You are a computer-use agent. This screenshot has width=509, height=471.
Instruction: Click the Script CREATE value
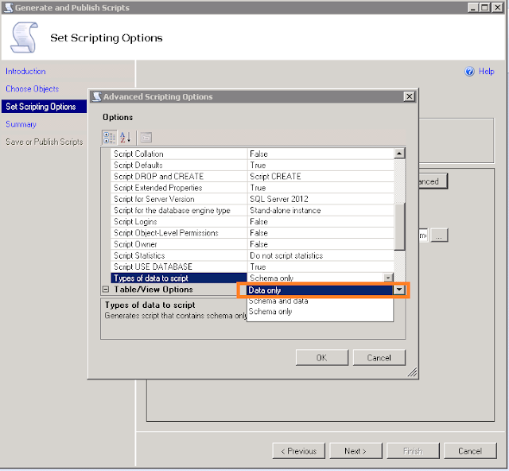pyautogui.click(x=275, y=177)
